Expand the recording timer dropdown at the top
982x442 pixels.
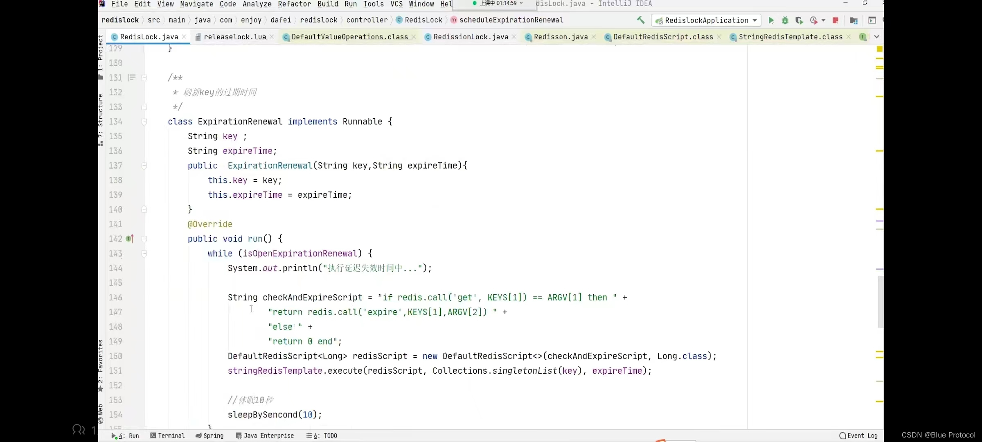click(521, 3)
